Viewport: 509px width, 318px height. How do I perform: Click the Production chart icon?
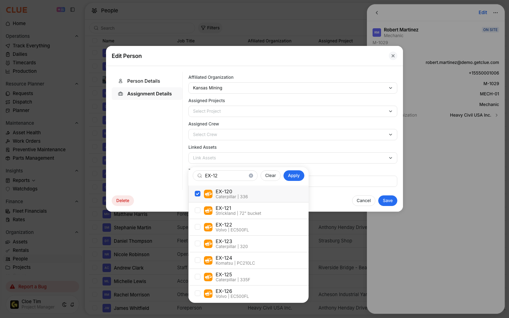click(8, 71)
